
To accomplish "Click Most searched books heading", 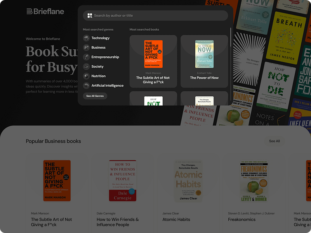I will point(144,30).
